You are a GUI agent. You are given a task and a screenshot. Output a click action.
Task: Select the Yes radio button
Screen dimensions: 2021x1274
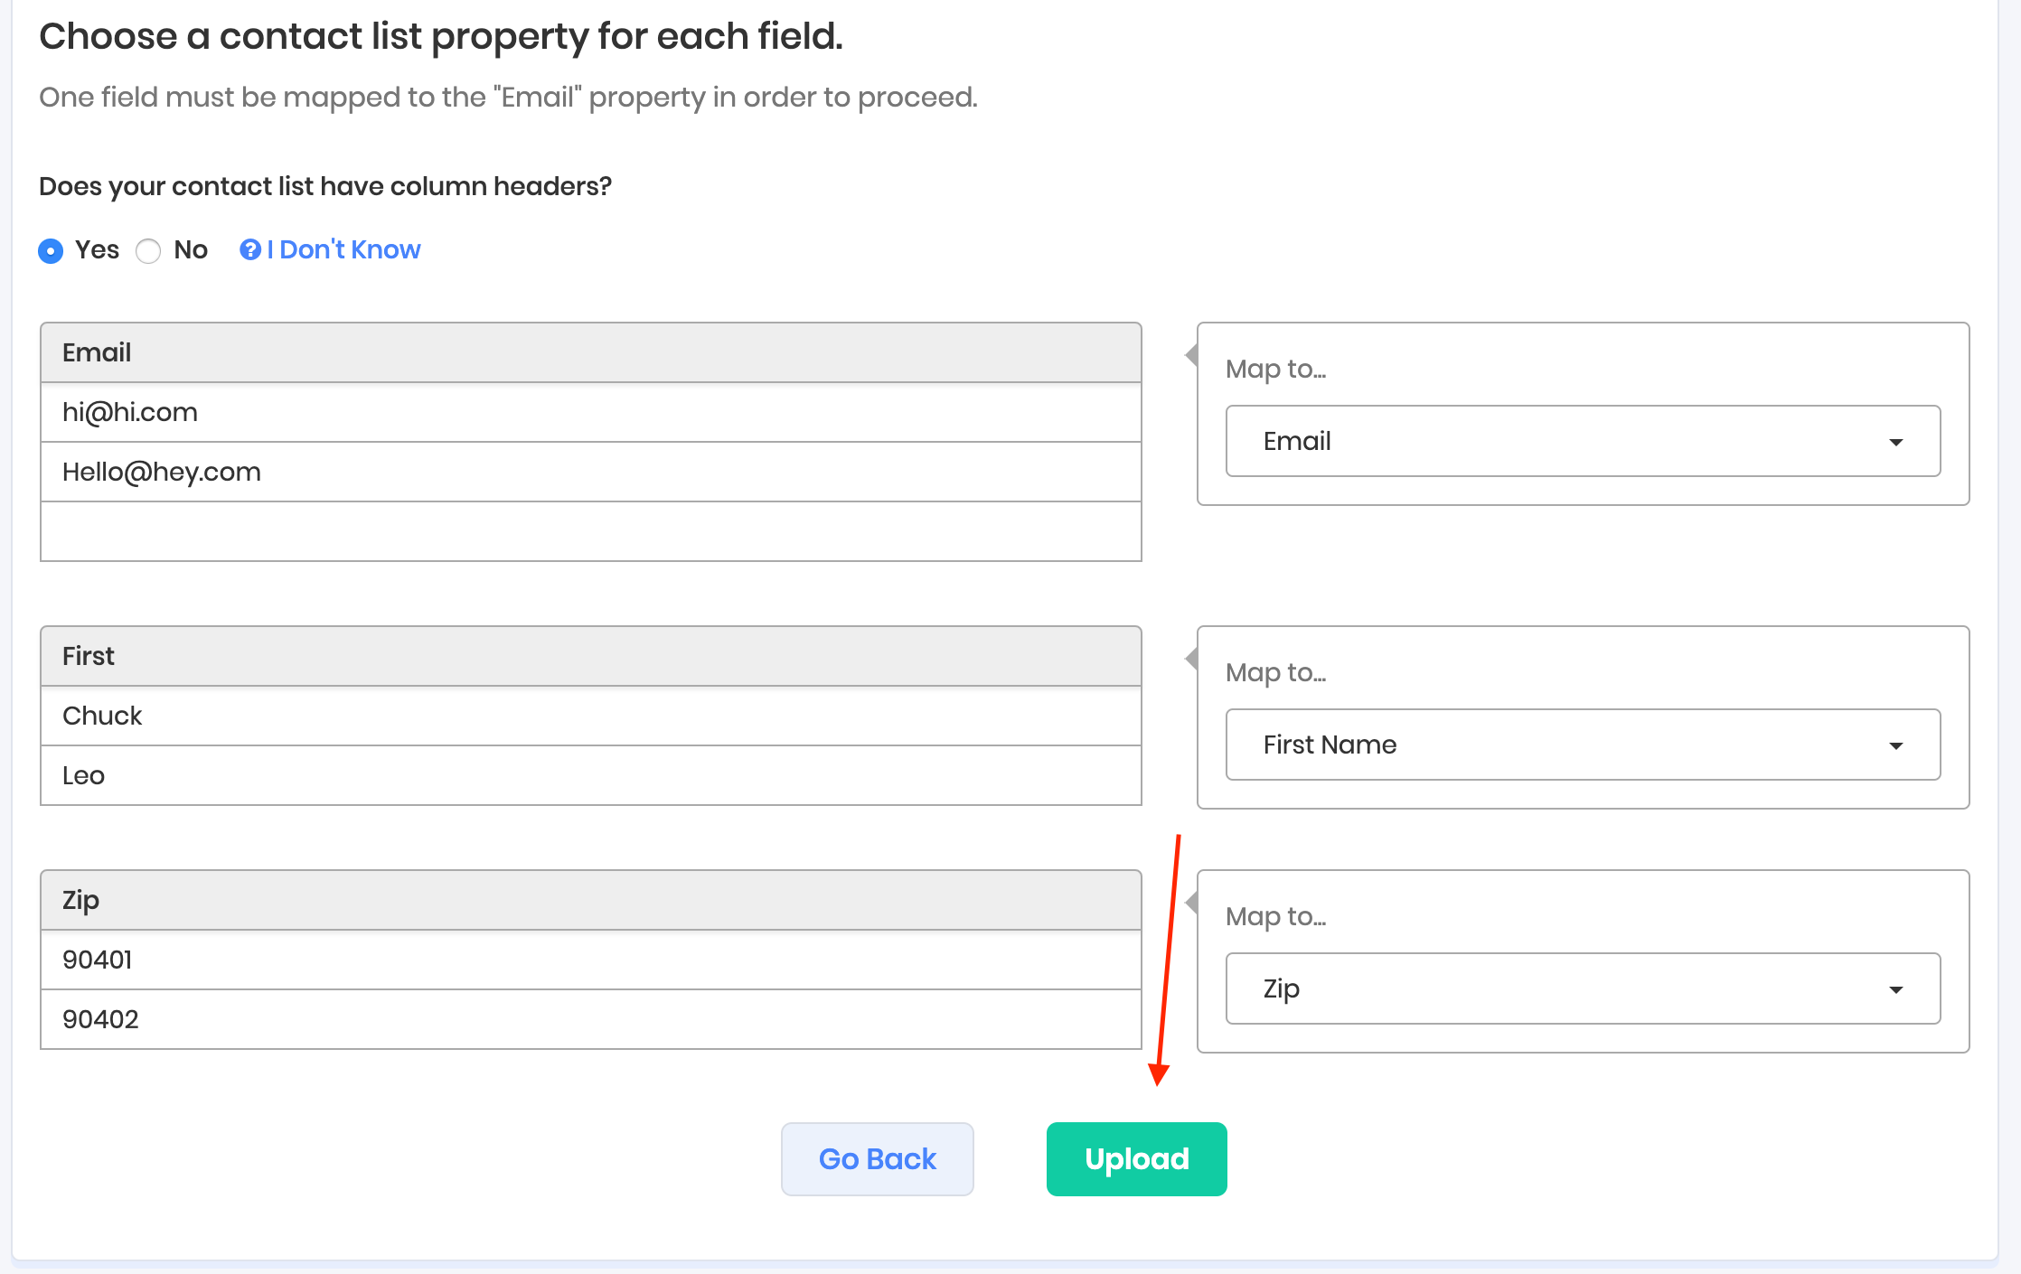pos(52,250)
